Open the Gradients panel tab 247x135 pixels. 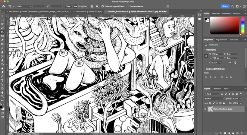coord(226,13)
